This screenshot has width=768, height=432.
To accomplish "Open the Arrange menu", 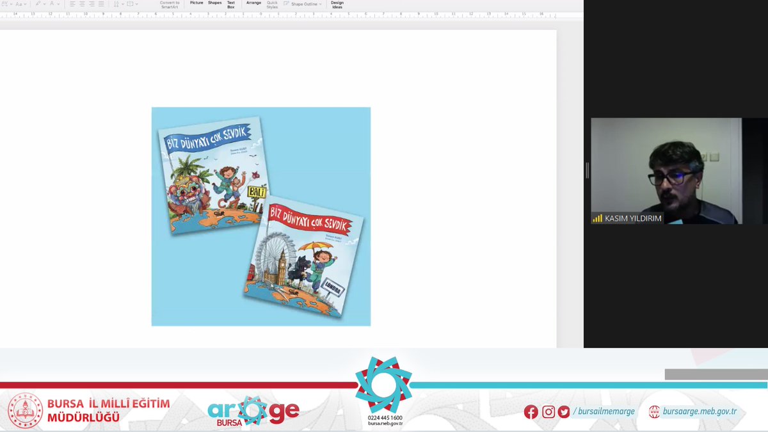I will [254, 3].
